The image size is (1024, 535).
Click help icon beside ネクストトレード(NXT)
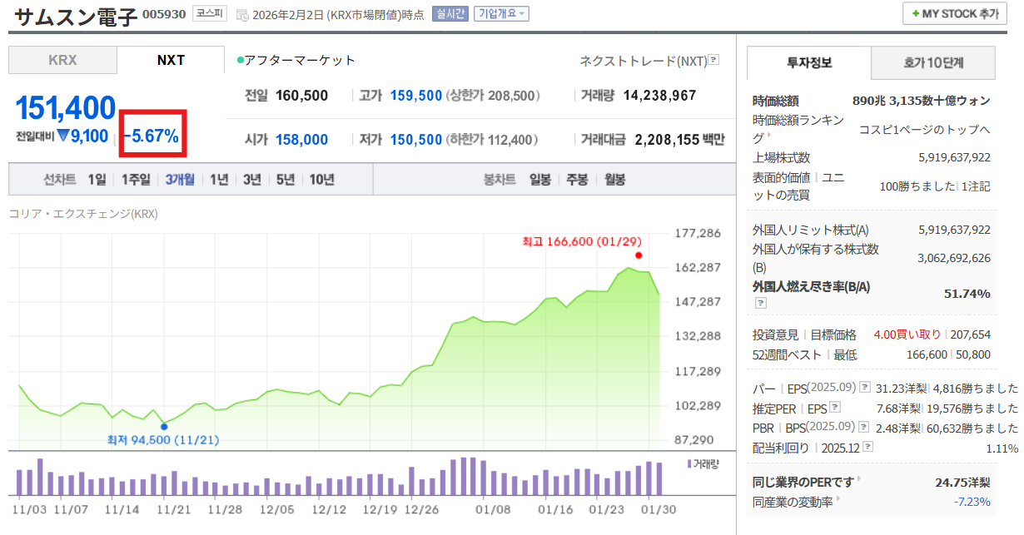tap(713, 60)
